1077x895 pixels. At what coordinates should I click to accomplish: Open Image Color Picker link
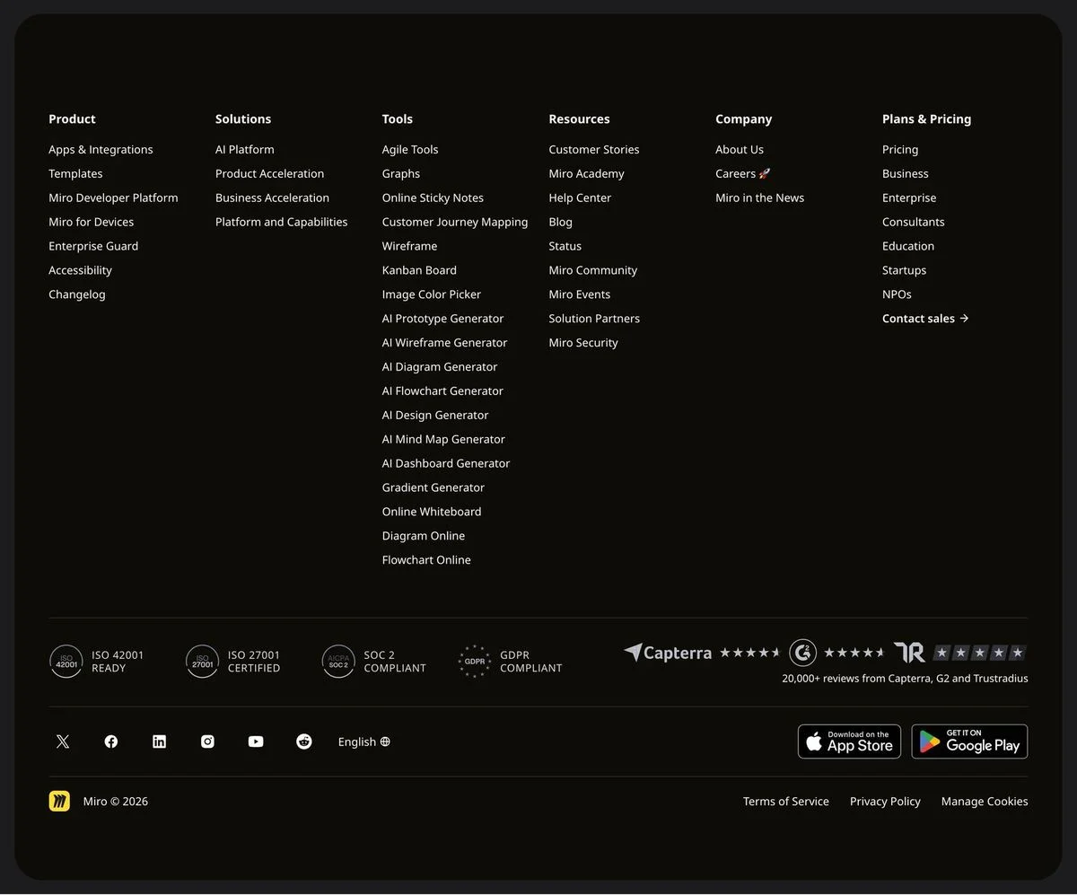(432, 294)
